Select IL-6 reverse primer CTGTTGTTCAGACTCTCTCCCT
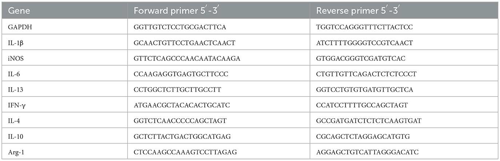This screenshot has height=161, width=500. [362, 74]
